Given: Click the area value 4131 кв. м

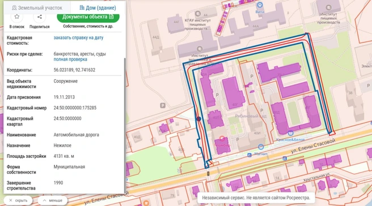Looking at the screenshot, I should tap(64, 156).
